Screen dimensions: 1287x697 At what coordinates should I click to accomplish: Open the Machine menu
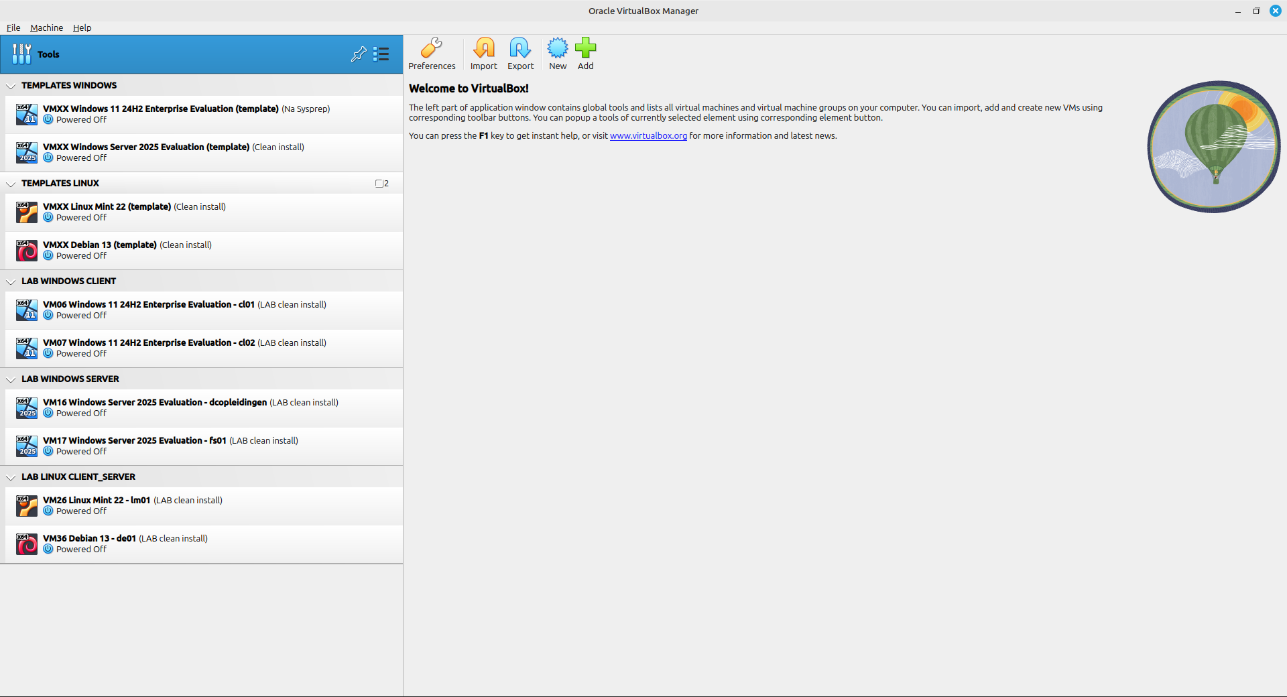click(46, 27)
